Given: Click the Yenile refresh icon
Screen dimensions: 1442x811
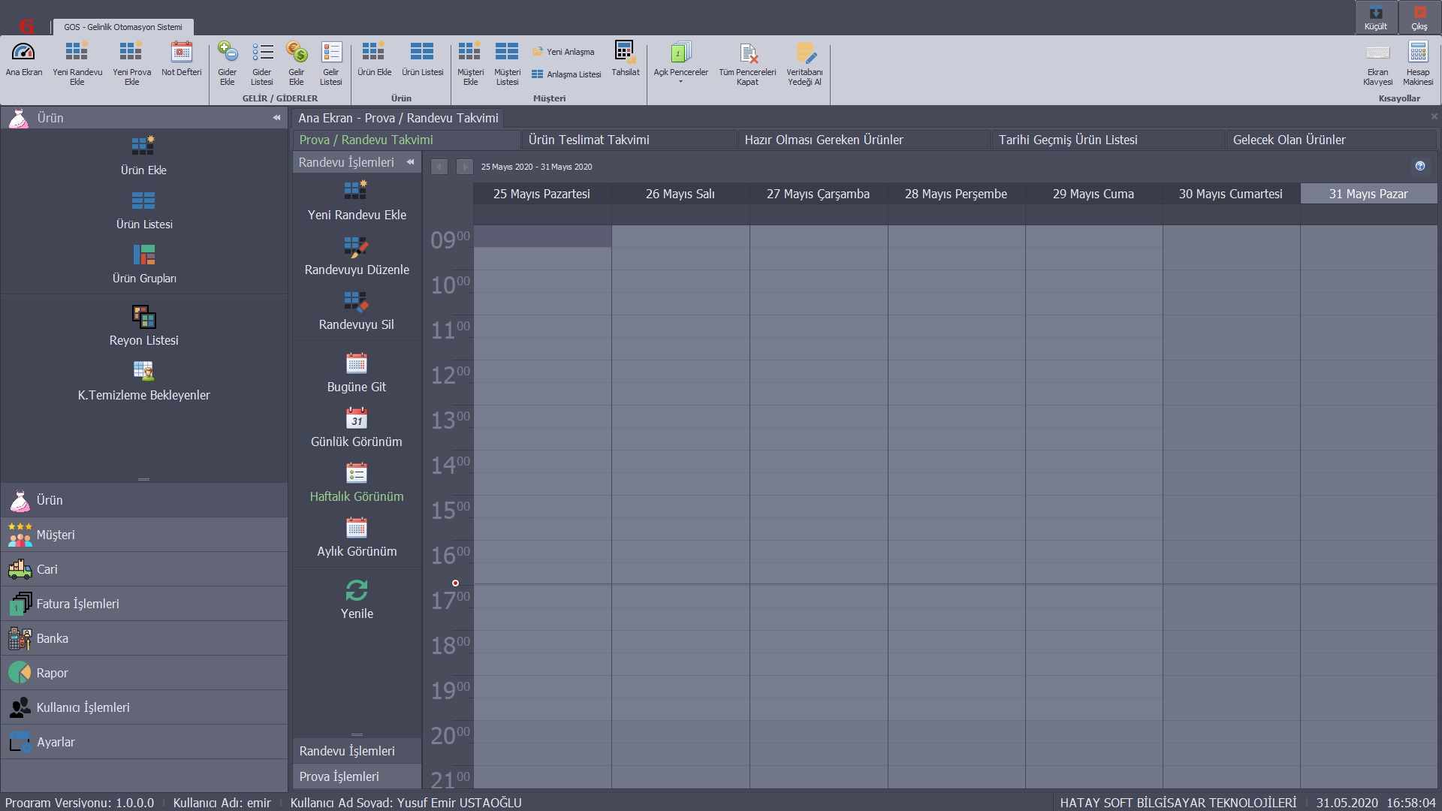Looking at the screenshot, I should point(357,591).
